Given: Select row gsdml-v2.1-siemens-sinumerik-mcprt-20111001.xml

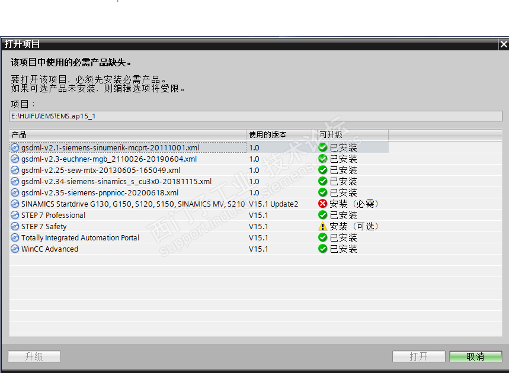Looking at the screenshot, I should point(255,147).
